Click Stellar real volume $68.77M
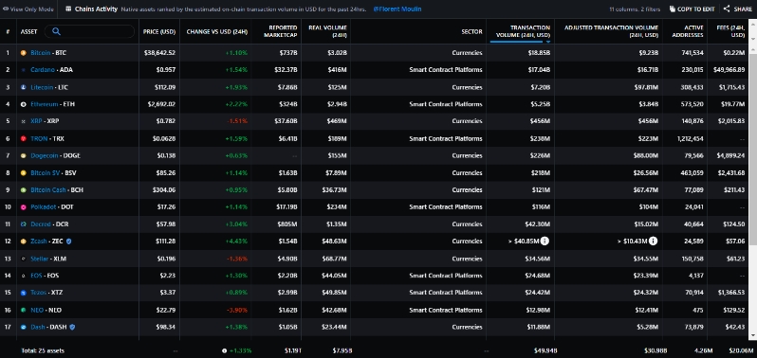 point(334,259)
